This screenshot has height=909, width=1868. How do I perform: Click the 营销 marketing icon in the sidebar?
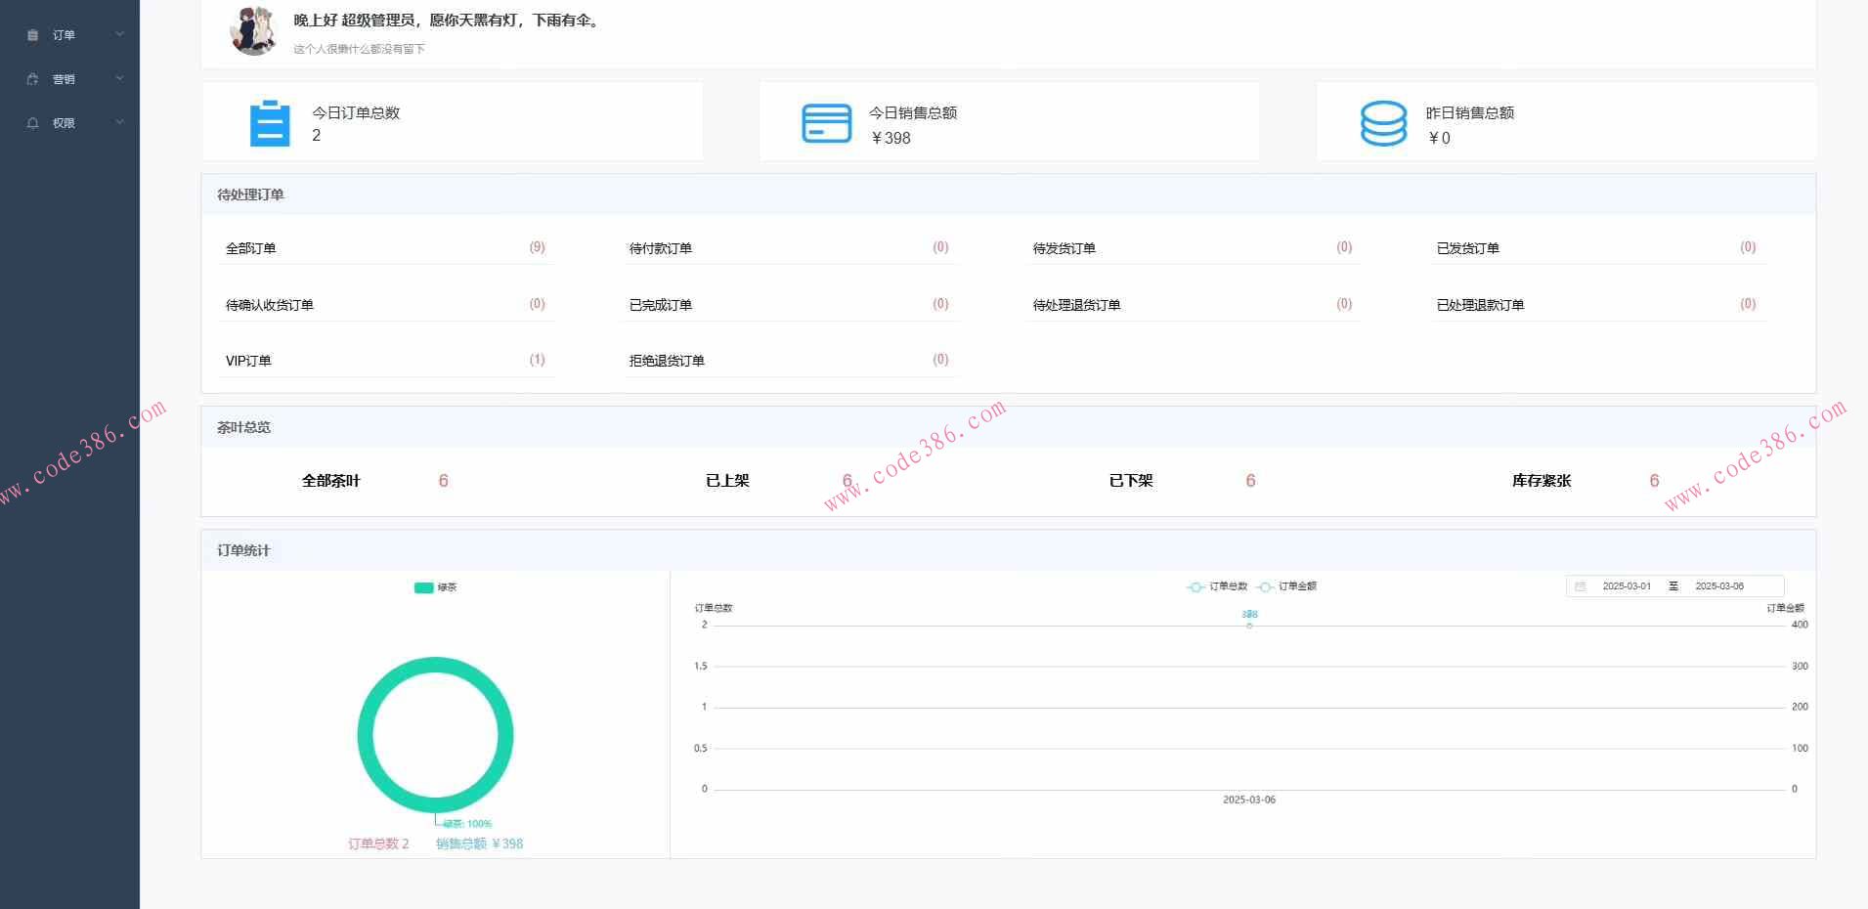tap(32, 78)
